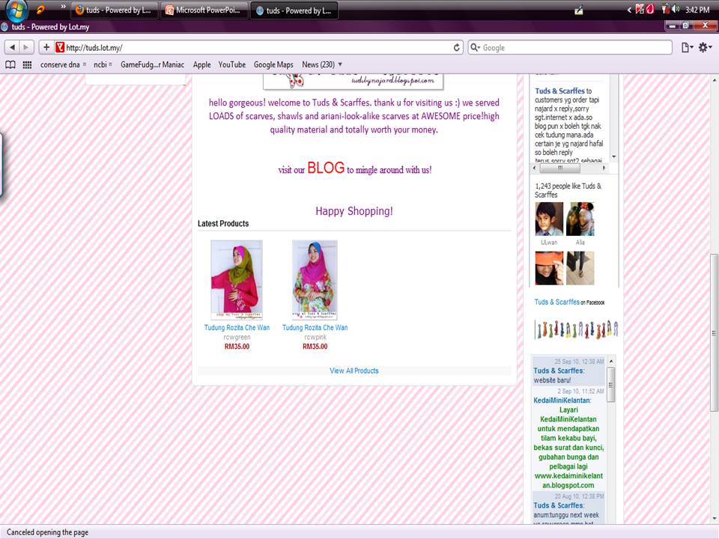Open rcwgreen Tudung Rozita Che Wan link

tap(237, 328)
